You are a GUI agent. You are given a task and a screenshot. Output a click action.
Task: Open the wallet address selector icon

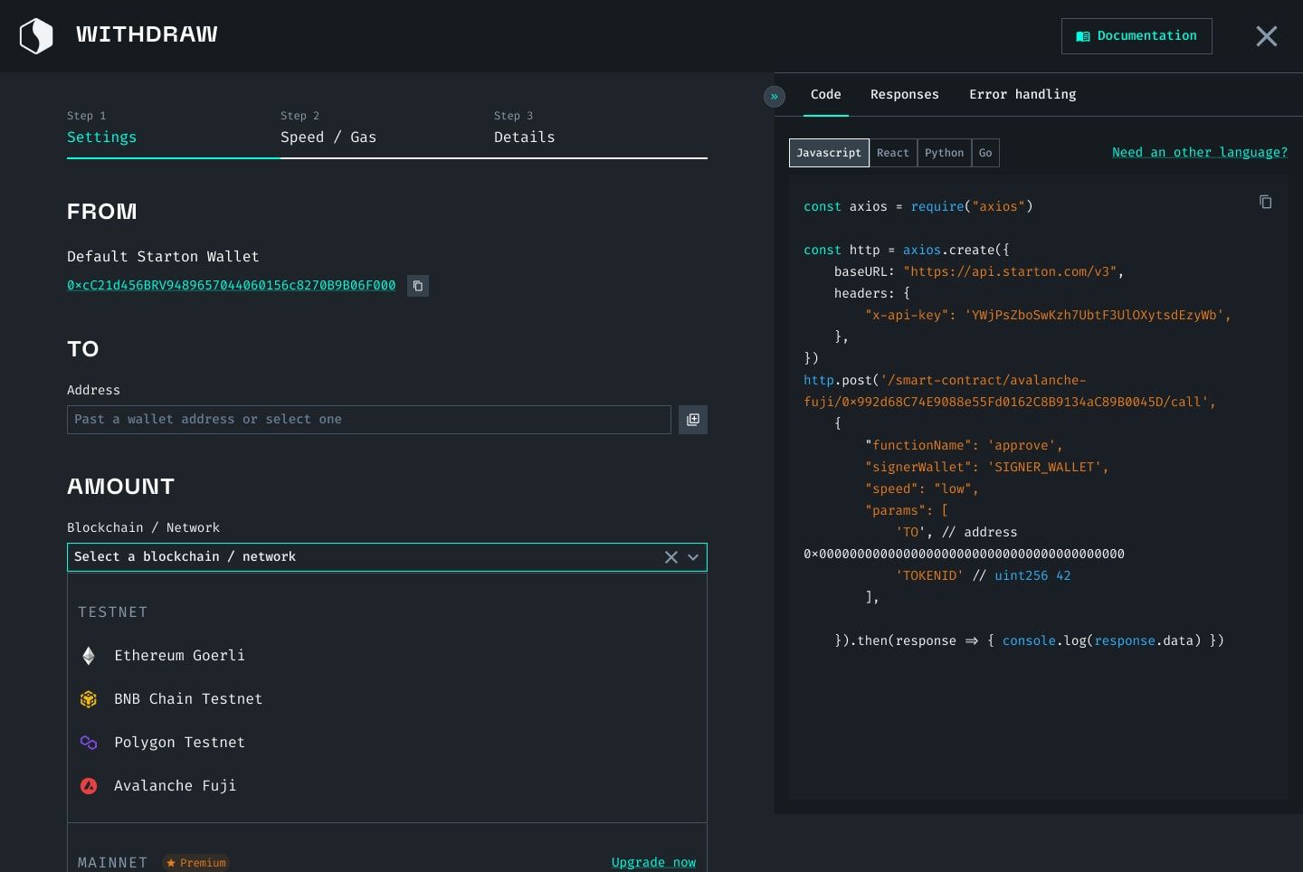pos(693,420)
